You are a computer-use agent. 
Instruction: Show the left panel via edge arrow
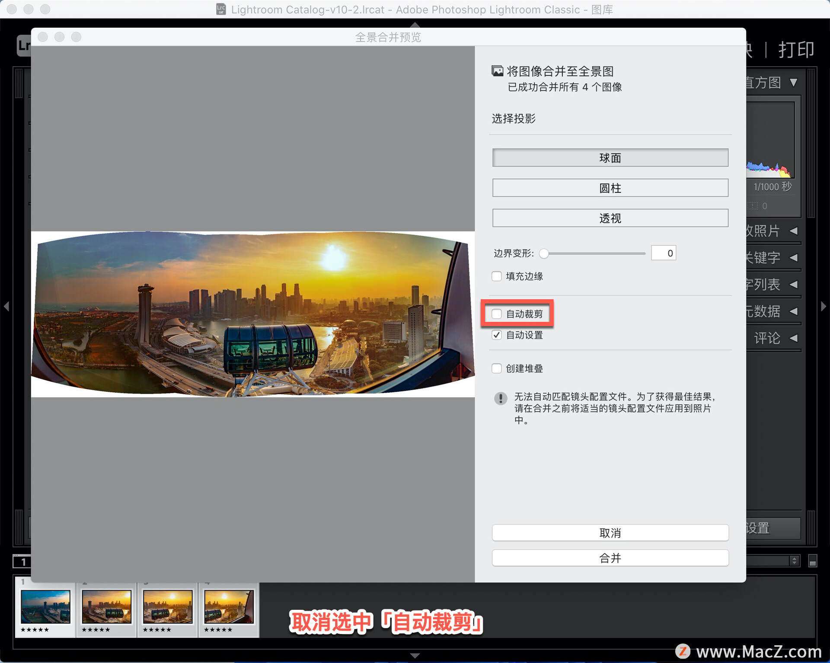6,306
